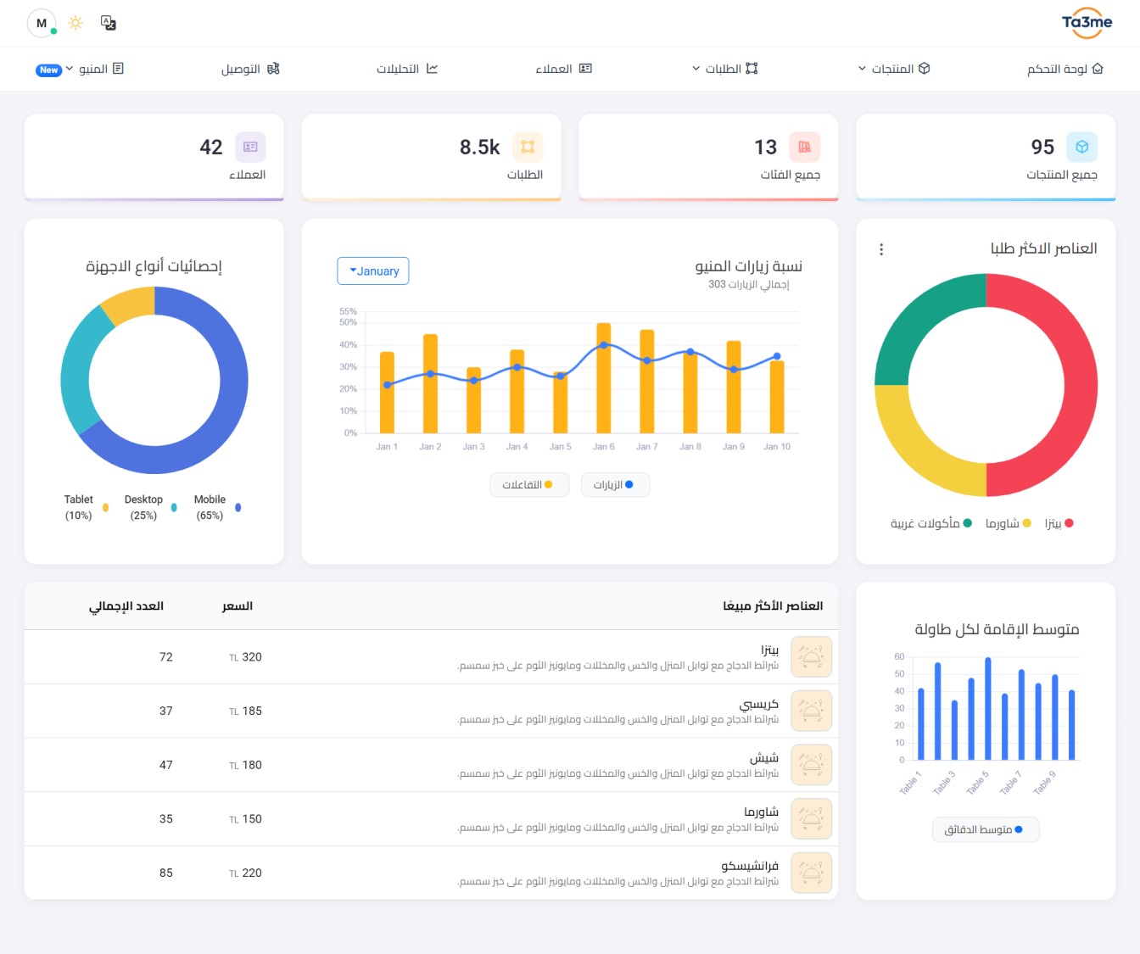This screenshot has width=1140, height=954.
Task: Click the Ta3me logo
Action: pyautogui.click(x=1087, y=23)
